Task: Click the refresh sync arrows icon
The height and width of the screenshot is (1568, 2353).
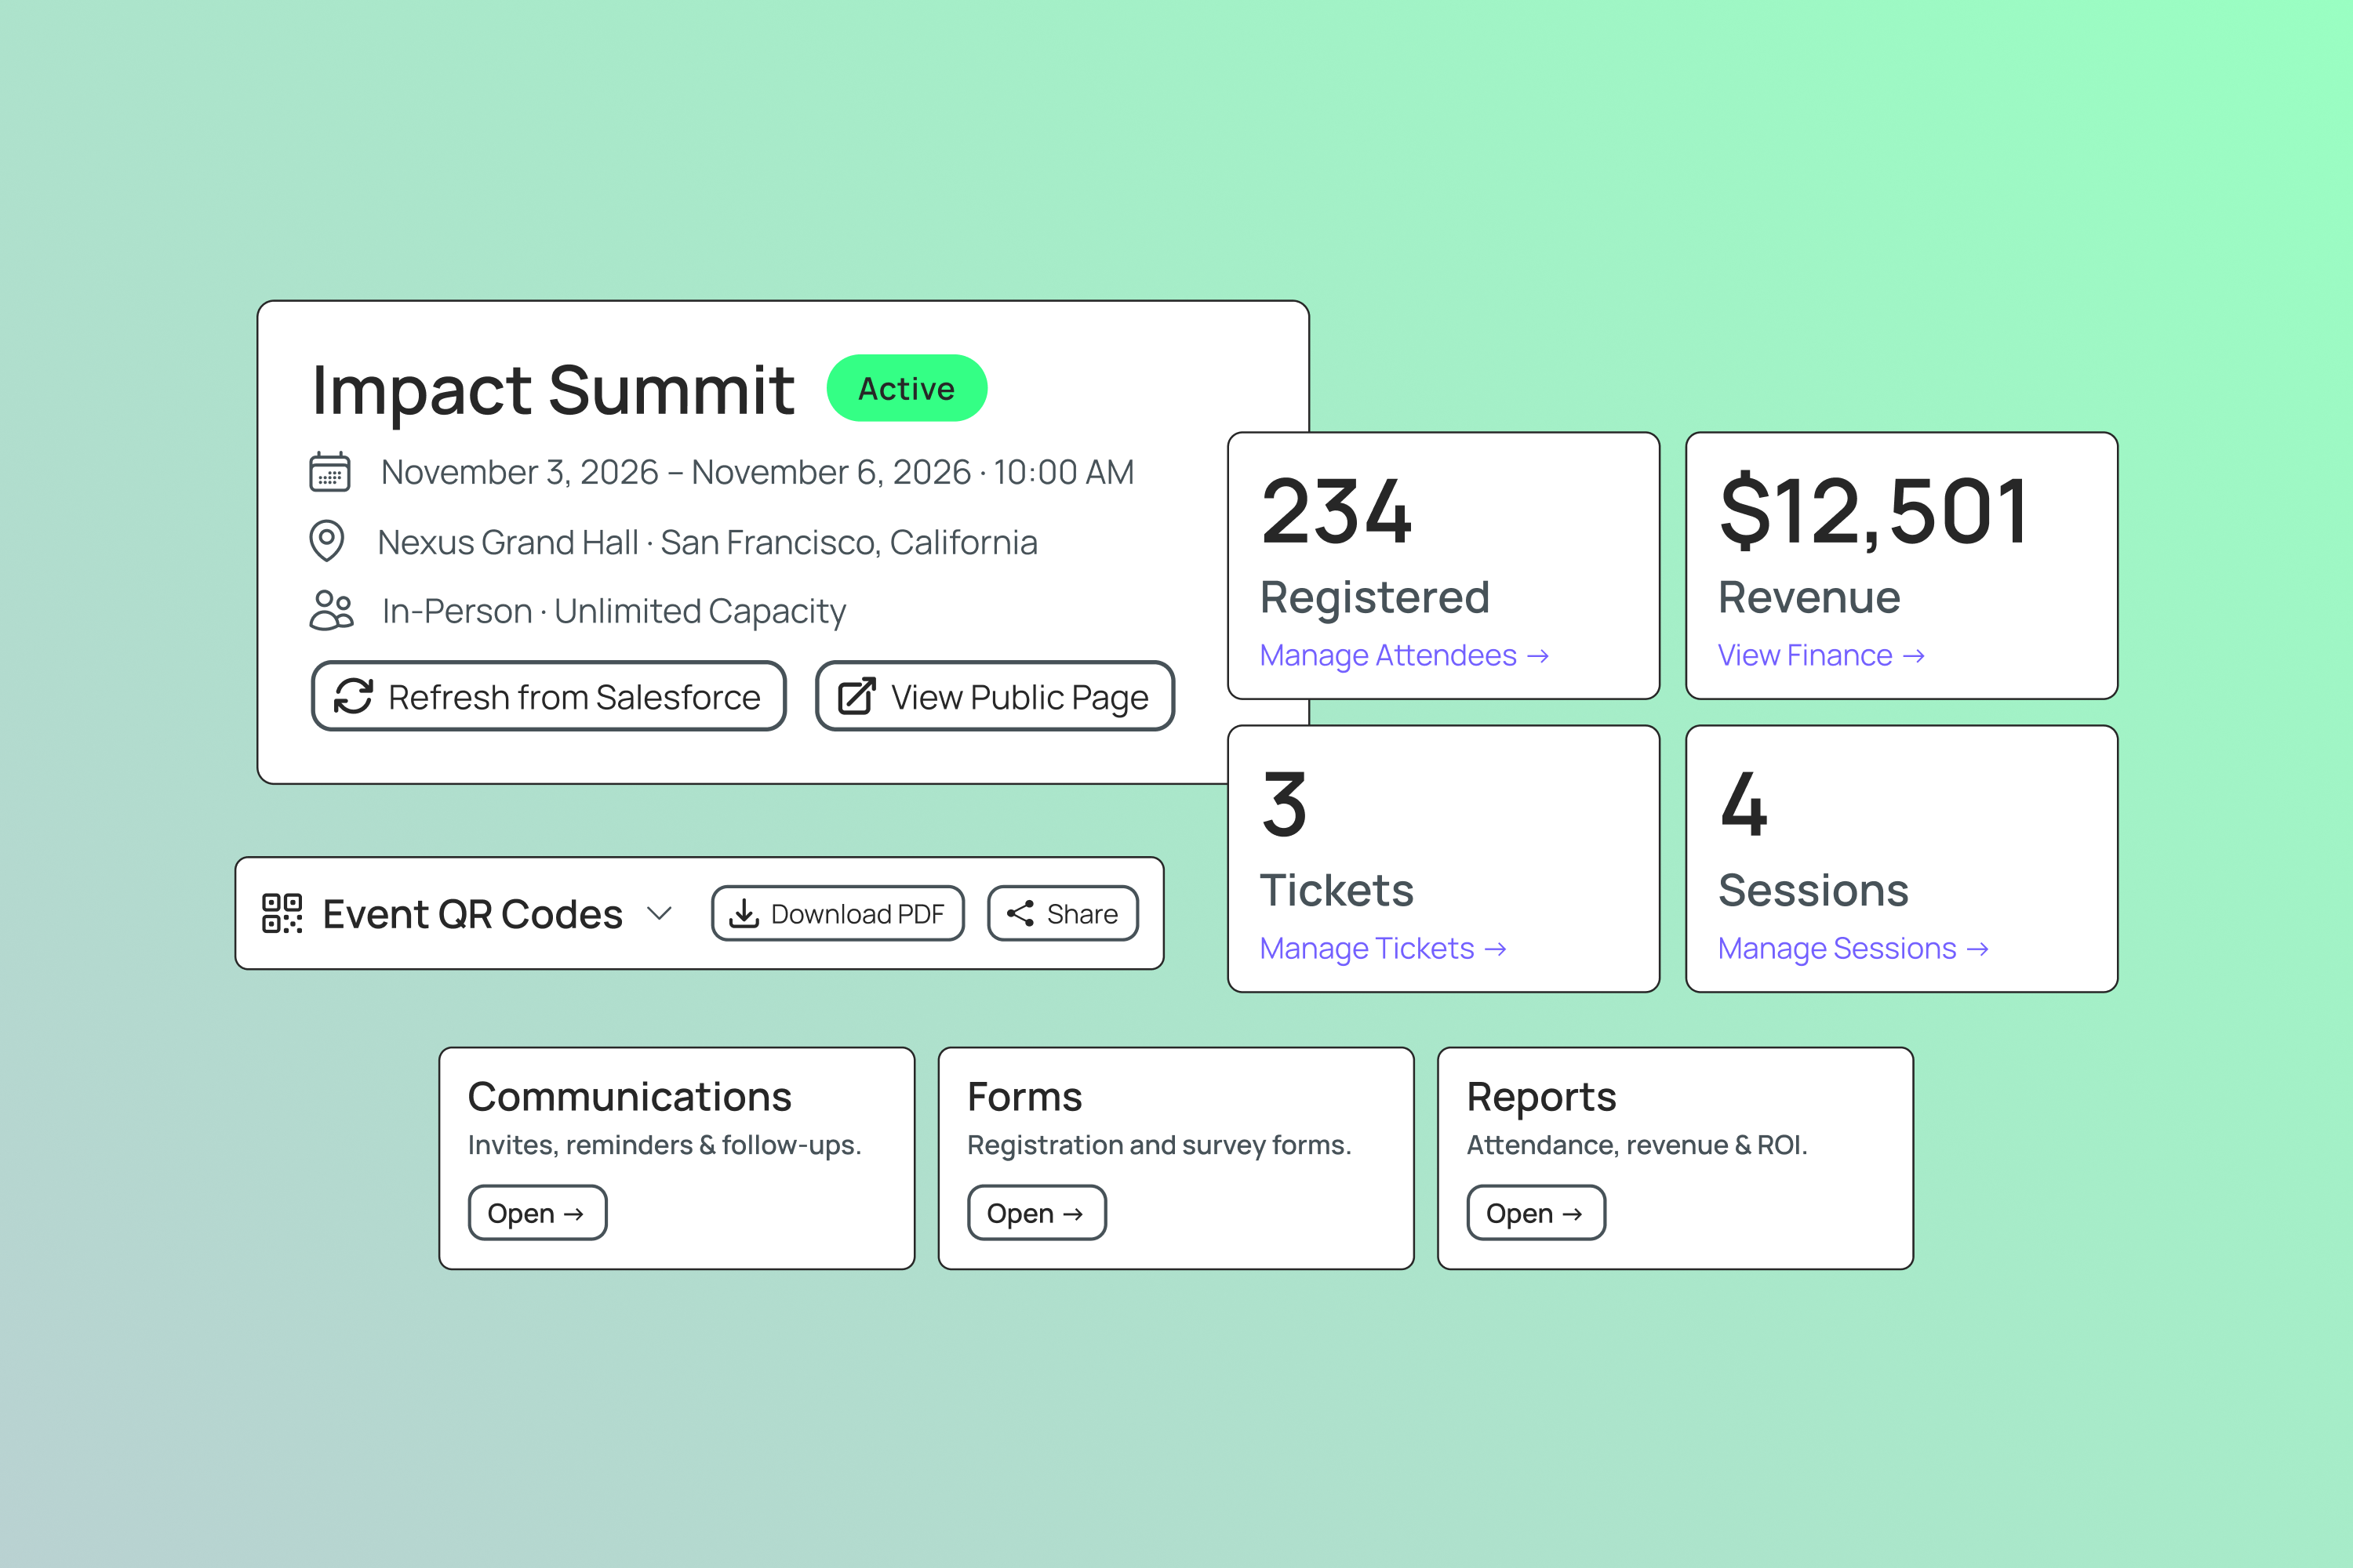Action: pos(353,696)
